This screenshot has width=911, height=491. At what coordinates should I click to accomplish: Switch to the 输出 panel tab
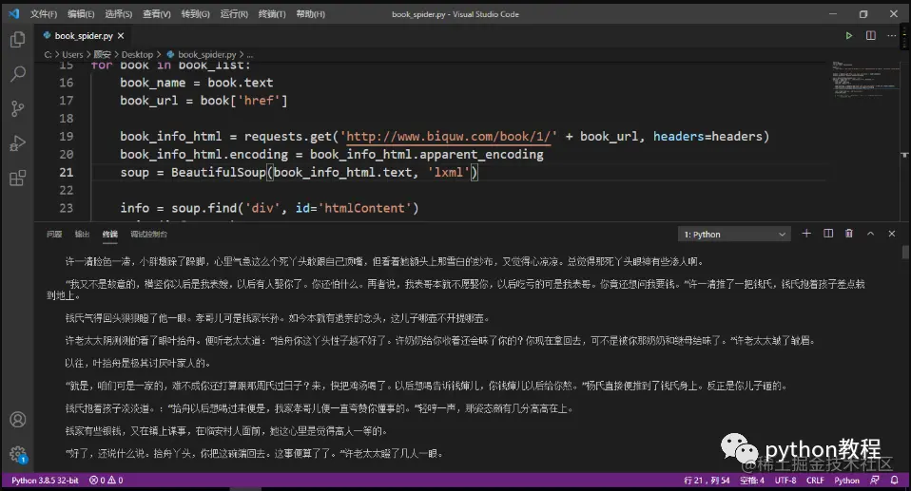click(x=82, y=234)
